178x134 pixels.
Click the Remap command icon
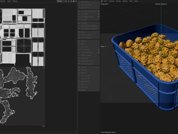pos(79,90)
